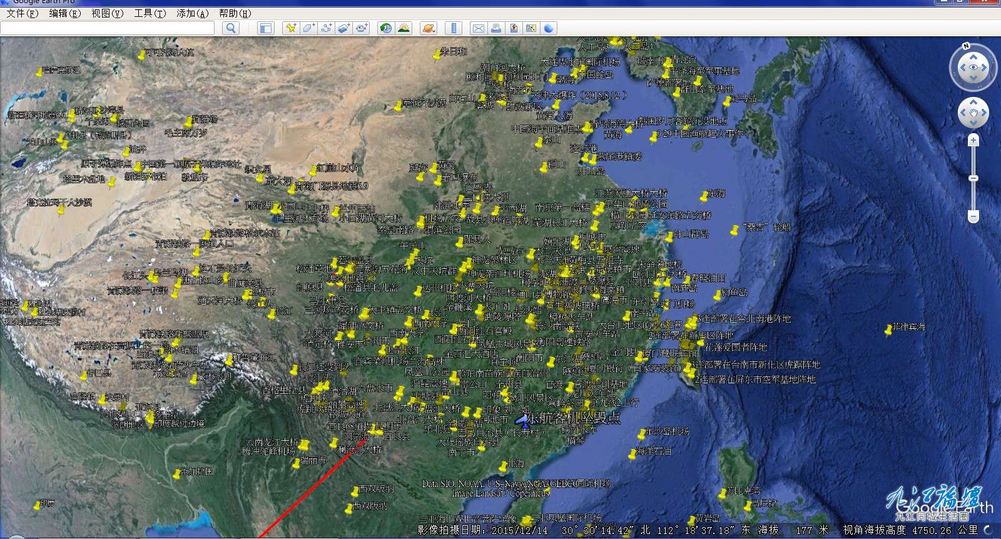Click the 可可托海大坑 pushpin placemark
Image resolution: width=1001 pixels, height=539 pixels.
141,56
